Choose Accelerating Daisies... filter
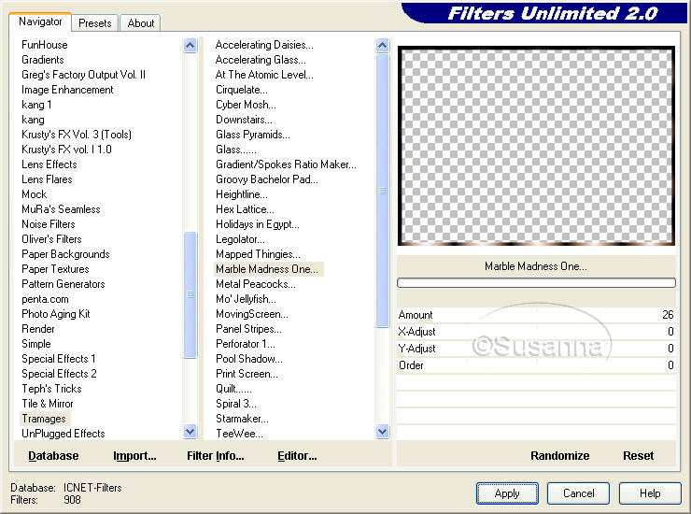The width and height of the screenshot is (691, 514). [x=264, y=45]
